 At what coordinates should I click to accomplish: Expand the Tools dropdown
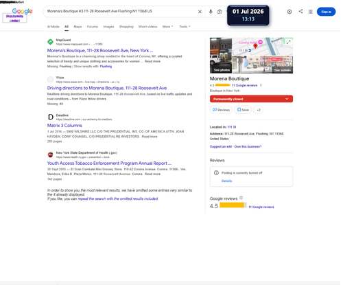pyautogui.click(x=185, y=27)
